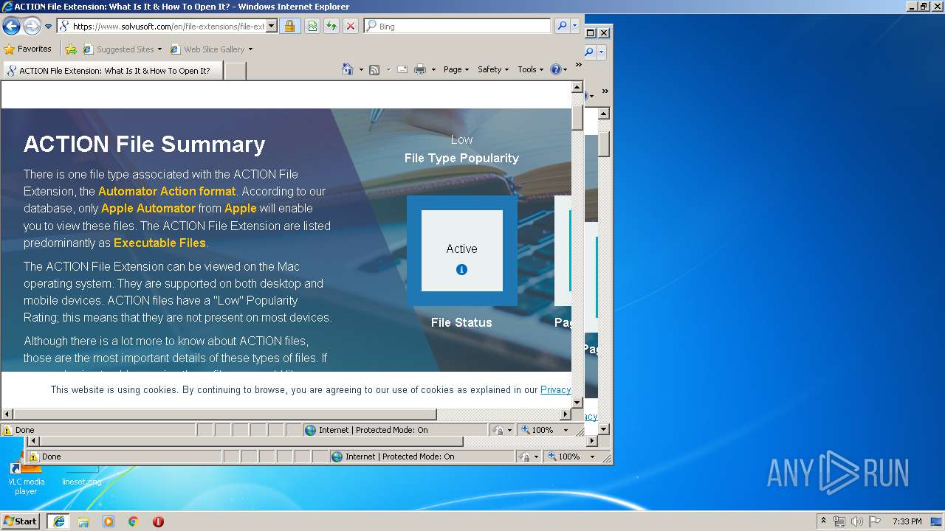The image size is (945, 531).
Task: Click the Internet Explorer taskbar icon
Action: [58, 521]
